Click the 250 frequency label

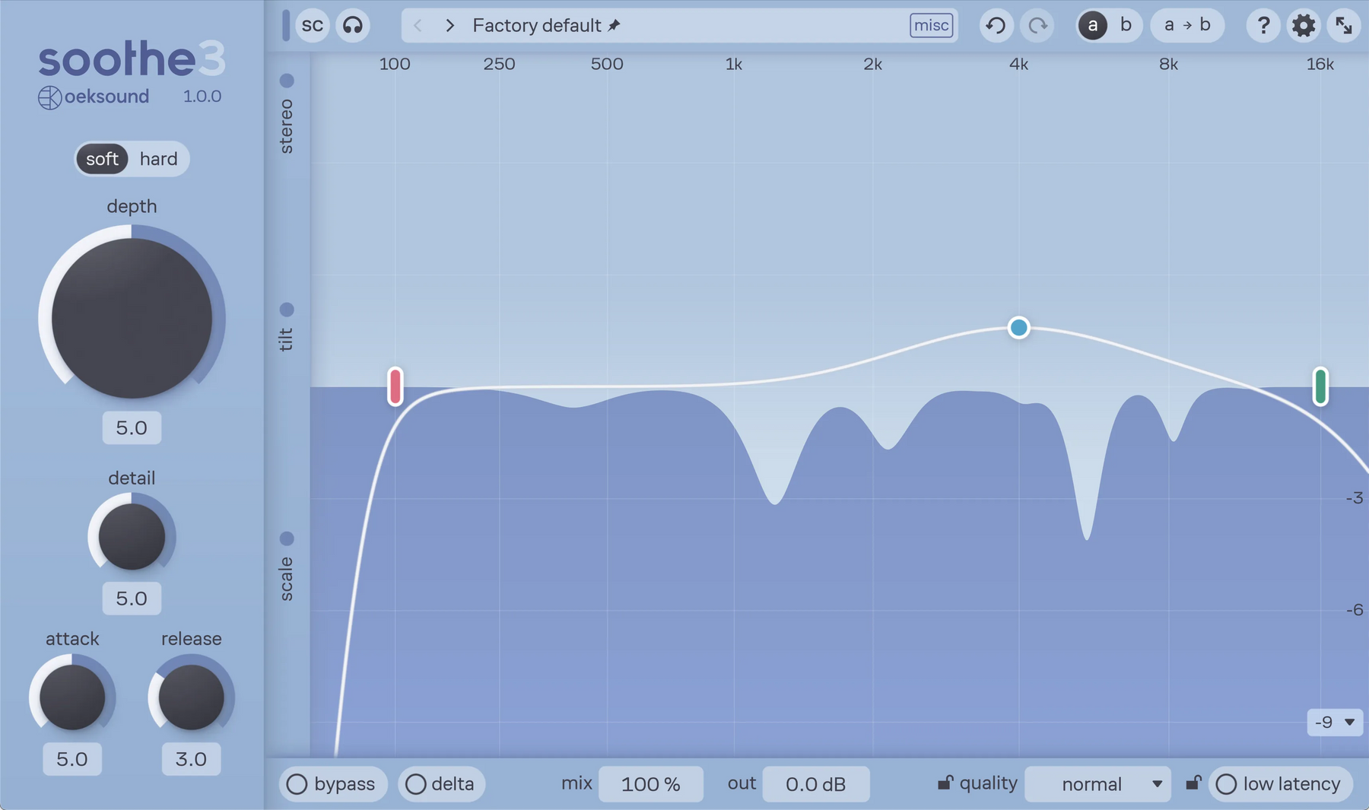500,65
